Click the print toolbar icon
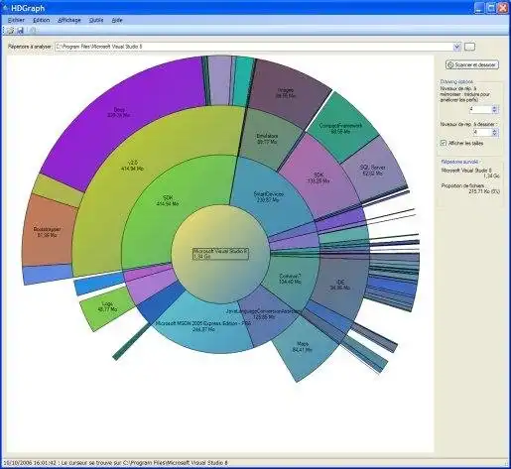Screen dimensions: 511x469 (x=32, y=31)
